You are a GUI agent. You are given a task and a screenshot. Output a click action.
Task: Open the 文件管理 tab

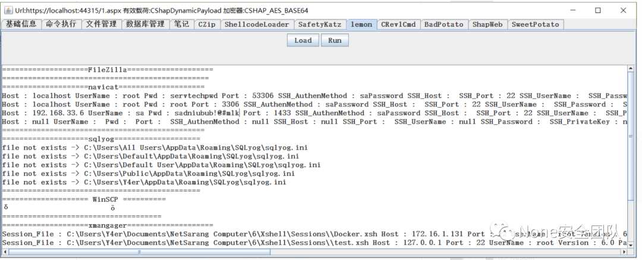[101, 24]
